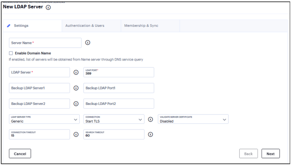Viewport: 291px width, 165px height.
Task: Click the 'If enabled, list of servers' description text
Action: click(76, 60)
